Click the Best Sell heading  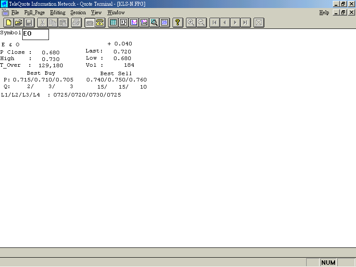coord(116,73)
